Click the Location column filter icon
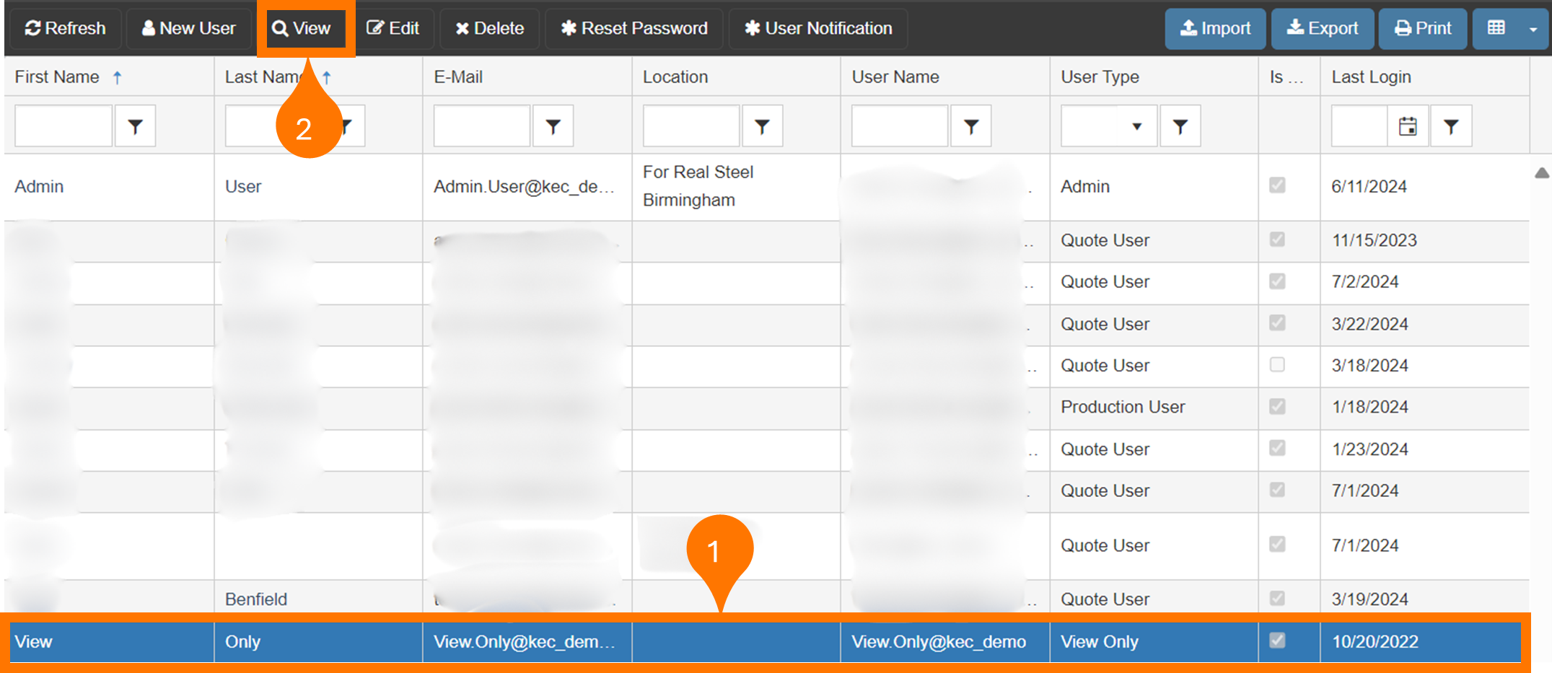Viewport: 1552px width, 673px height. pyautogui.click(x=762, y=126)
